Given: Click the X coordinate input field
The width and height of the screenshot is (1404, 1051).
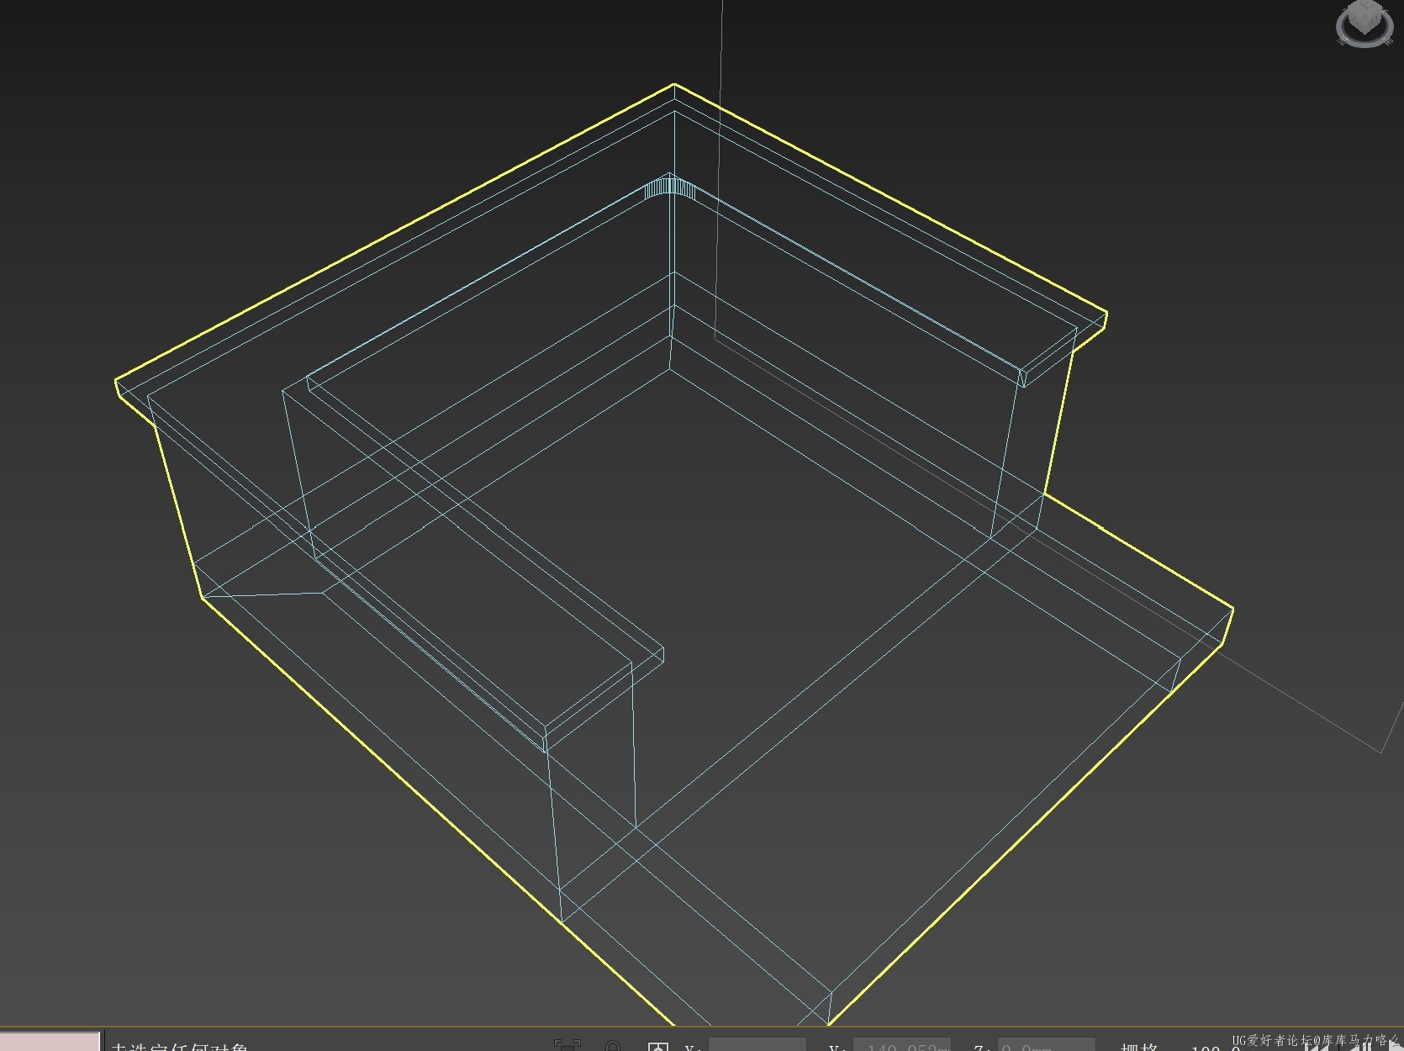Looking at the screenshot, I should pyautogui.click(x=757, y=1045).
